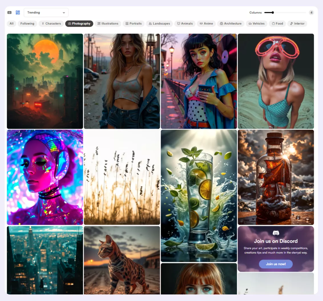The image size is (323, 301).
Task: Filter gallery by Anime
Action: pyautogui.click(x=206, y=24)
